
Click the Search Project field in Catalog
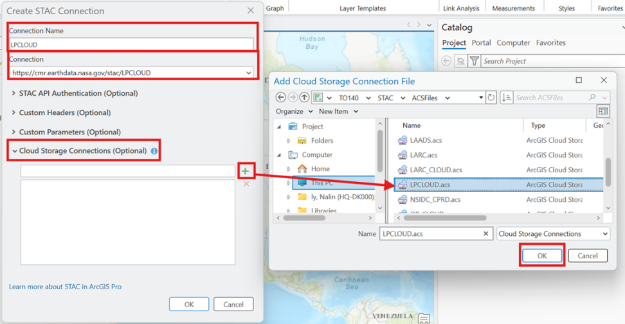[553, 61]
